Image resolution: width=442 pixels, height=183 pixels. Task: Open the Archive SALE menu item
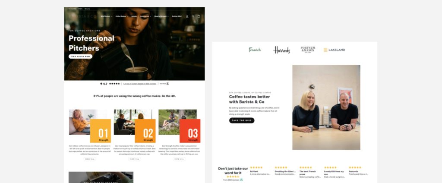click(x=177, y=16)
